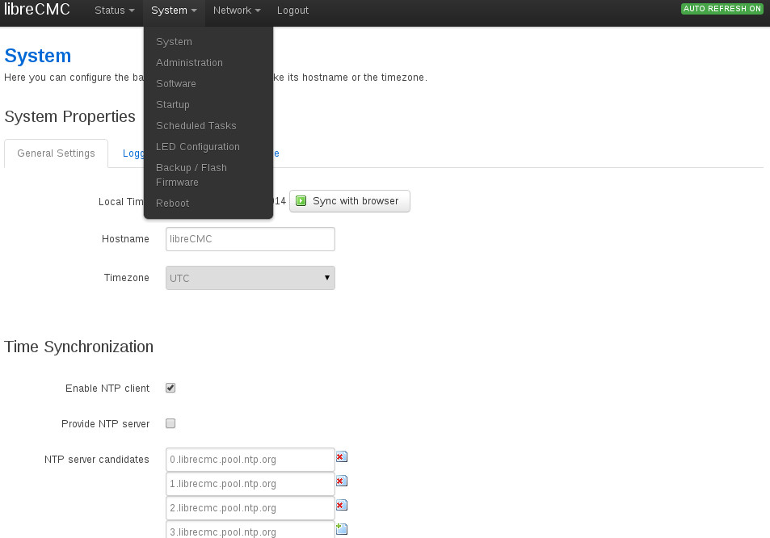
Task: Add new NTP server candidate icon
Action: click(341, 530)
